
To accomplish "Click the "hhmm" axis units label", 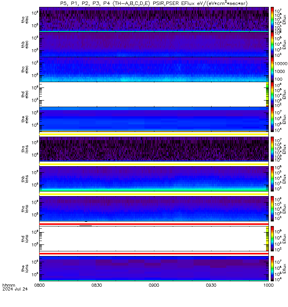I will (x=8, y=285).
